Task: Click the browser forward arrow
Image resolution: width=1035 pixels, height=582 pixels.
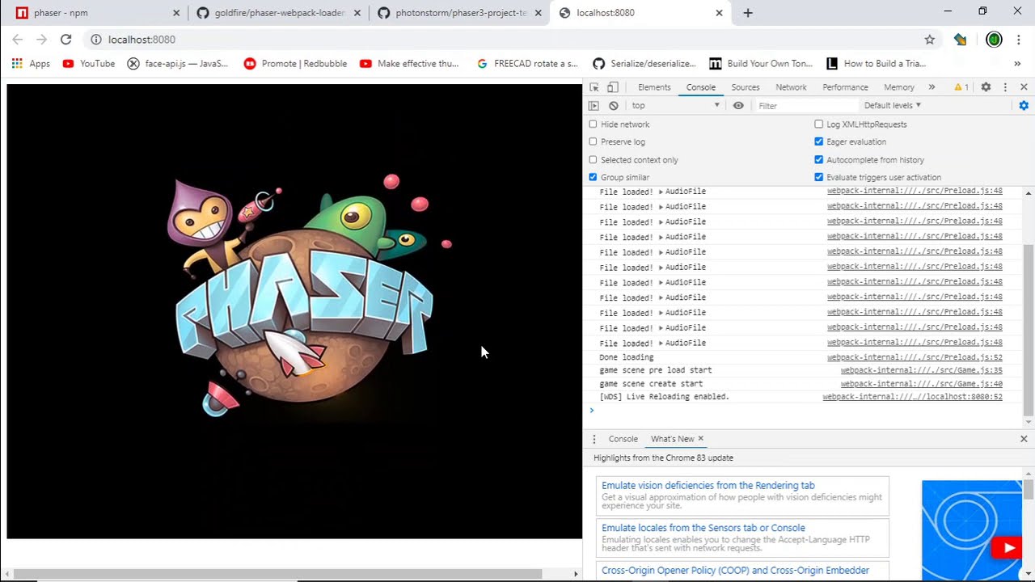Action: coord(41,39)
